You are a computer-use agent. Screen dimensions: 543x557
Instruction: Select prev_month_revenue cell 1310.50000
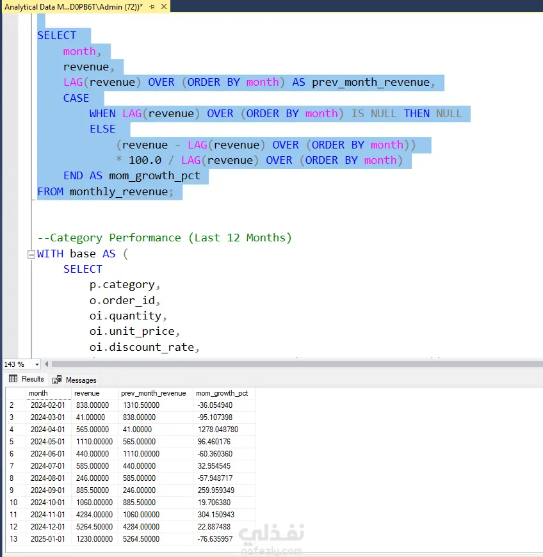(x=155, y=405)
